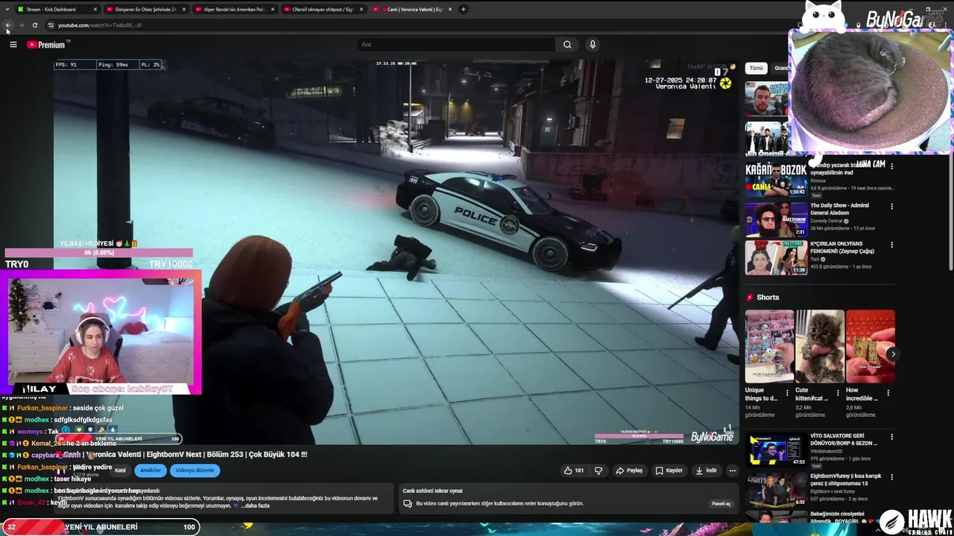Open live chat replay with Paneli aç
The width and height of the screenshot is (954, 536).
(x=721, y=504)
